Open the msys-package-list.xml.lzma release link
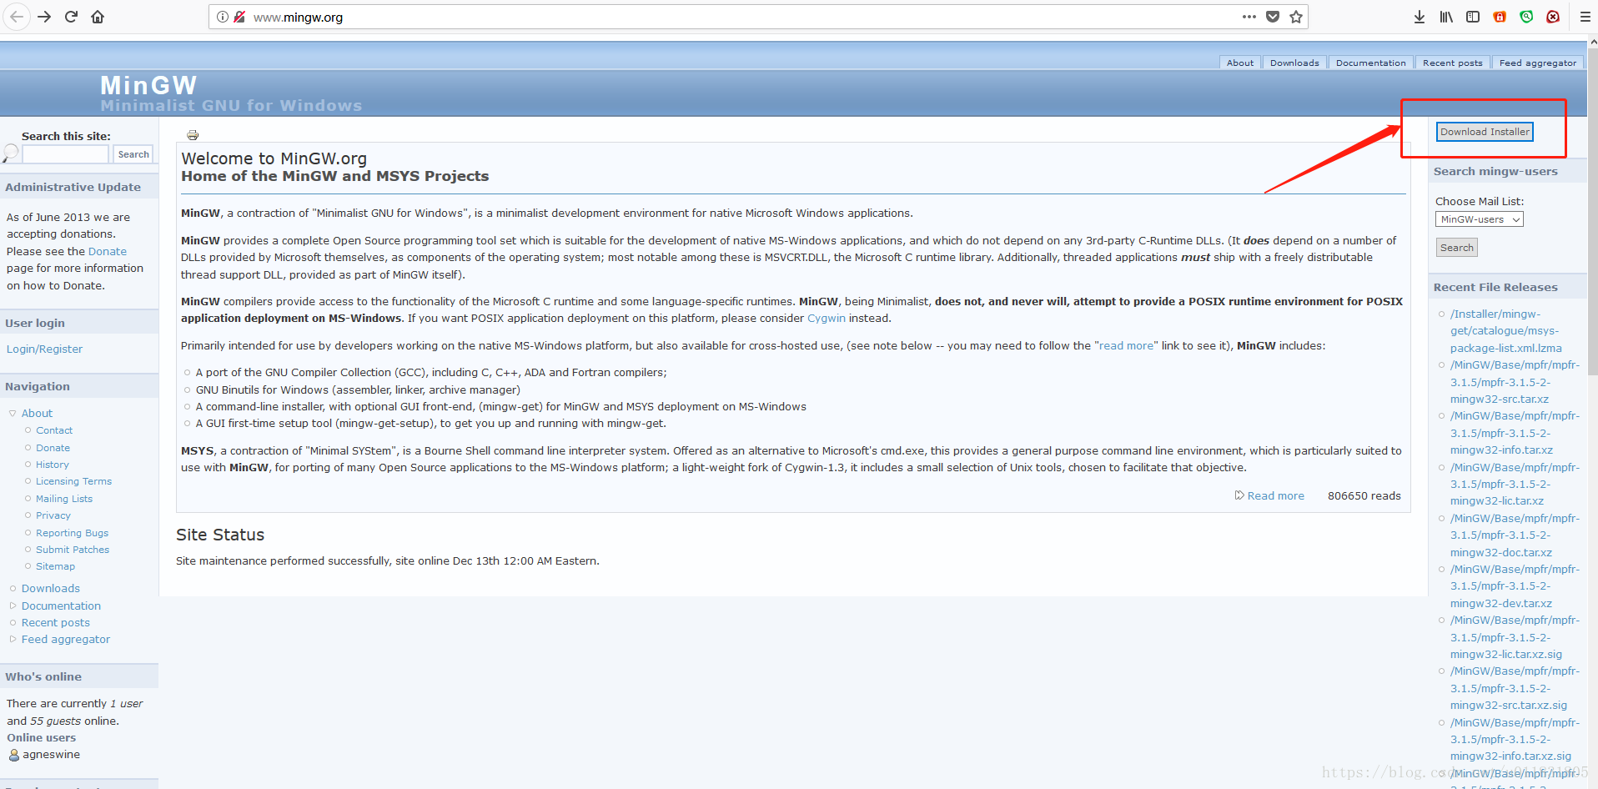 (1505, 331)
